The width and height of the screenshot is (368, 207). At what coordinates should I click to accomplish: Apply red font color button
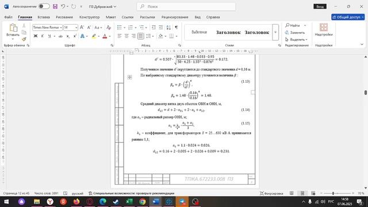point(105,36)
